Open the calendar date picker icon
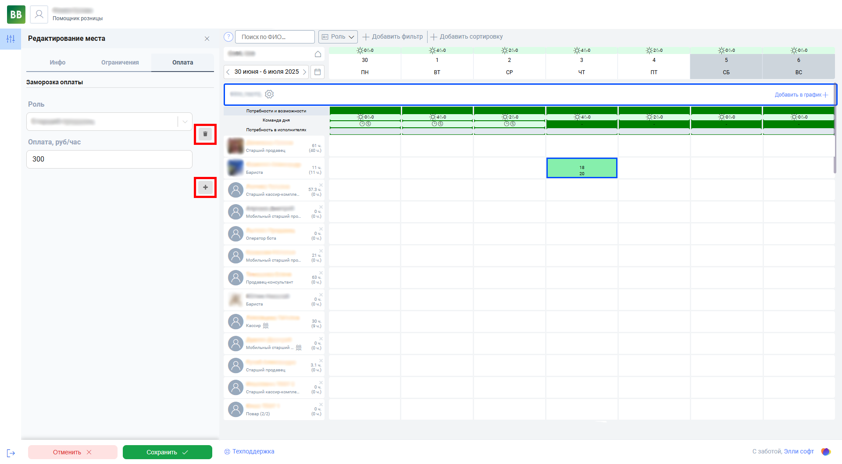842x464 pixels. [318, 72]
